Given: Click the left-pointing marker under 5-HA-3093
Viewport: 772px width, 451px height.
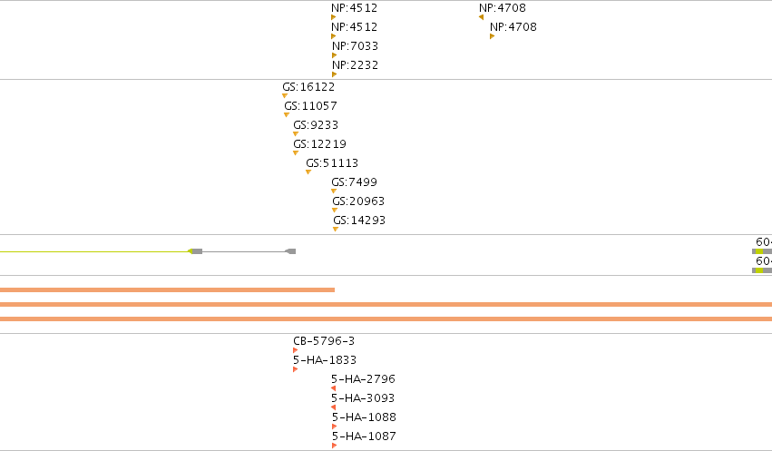Looking at the screenshot, I should (333, 407).
